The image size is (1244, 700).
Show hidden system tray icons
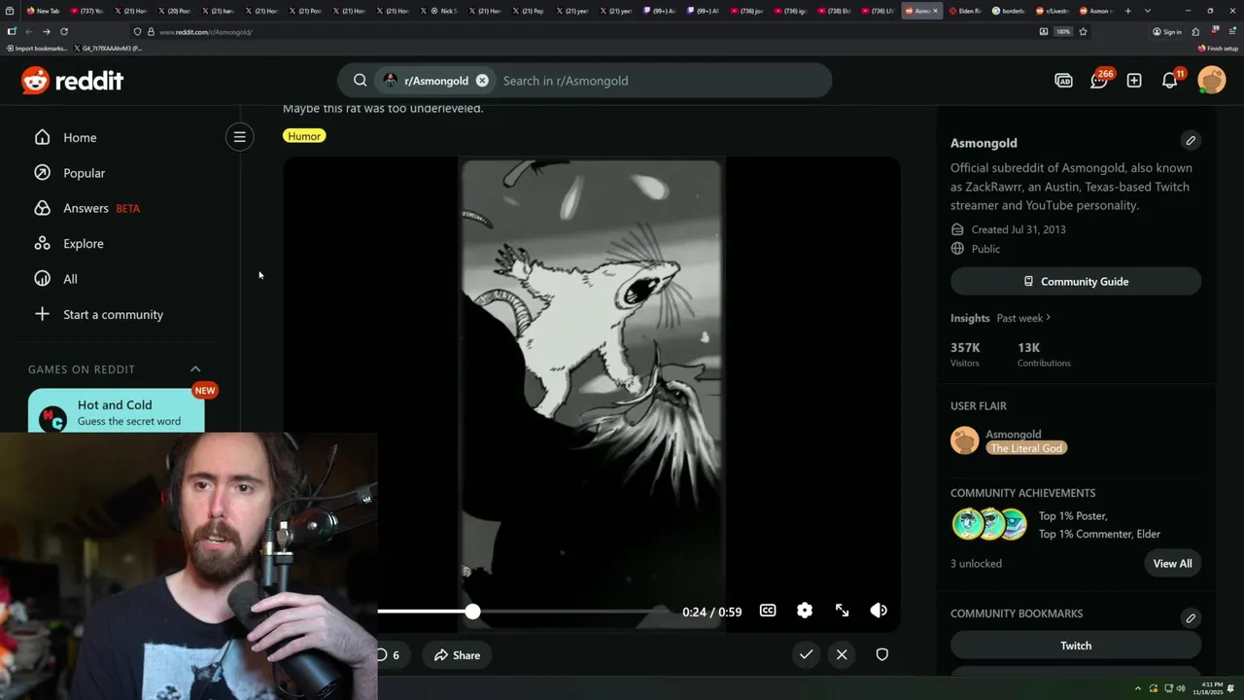pyautogui.click(x=1138, y=688)
